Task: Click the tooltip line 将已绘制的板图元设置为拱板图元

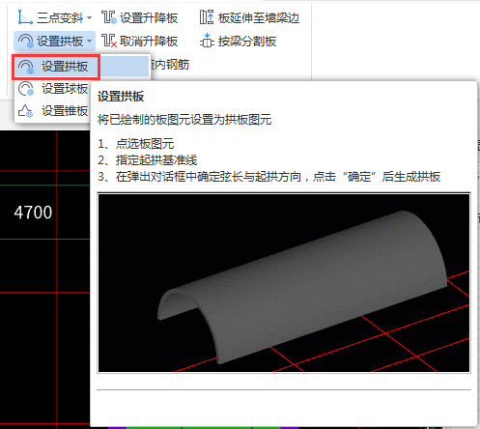Action: click(184, 120)
